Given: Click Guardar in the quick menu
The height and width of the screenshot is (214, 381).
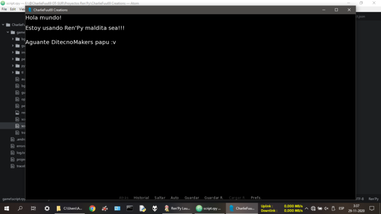Looking at the screenshot, I should click(x=191, y=198).
